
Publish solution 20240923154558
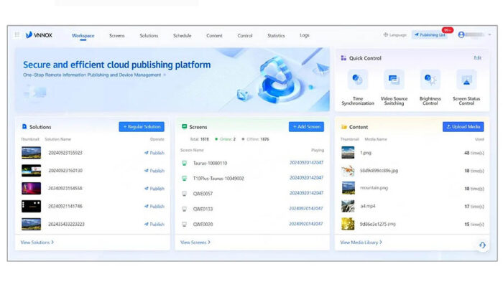coord(154,189)
